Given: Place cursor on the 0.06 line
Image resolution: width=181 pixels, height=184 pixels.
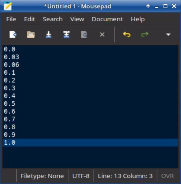Looking at the screenshot, I should pos(90,65).
